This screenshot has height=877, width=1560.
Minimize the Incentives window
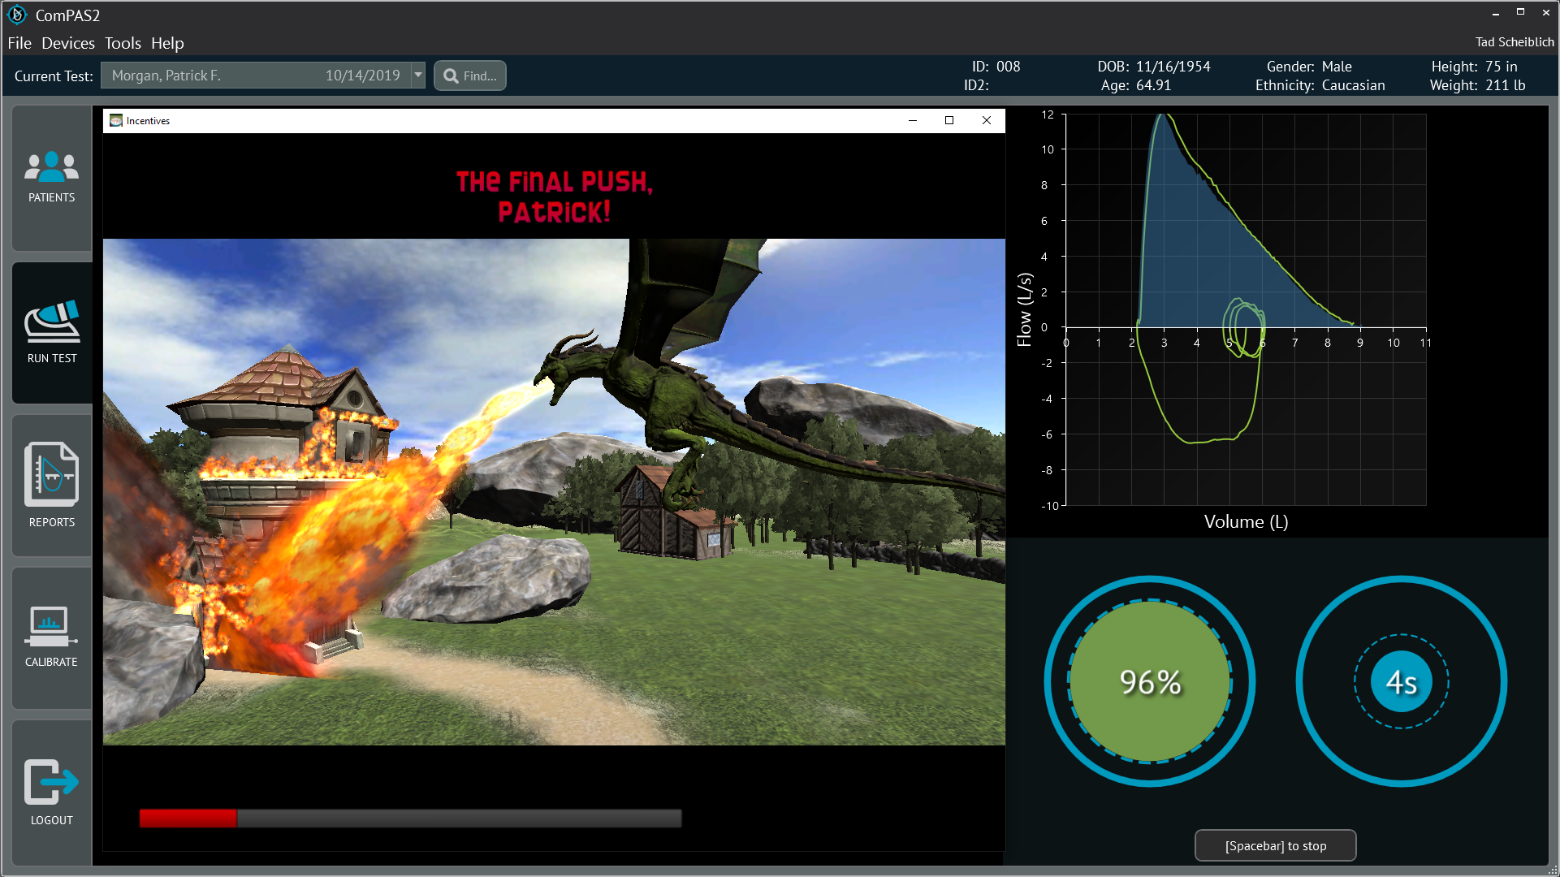click(x=913, y=120)
